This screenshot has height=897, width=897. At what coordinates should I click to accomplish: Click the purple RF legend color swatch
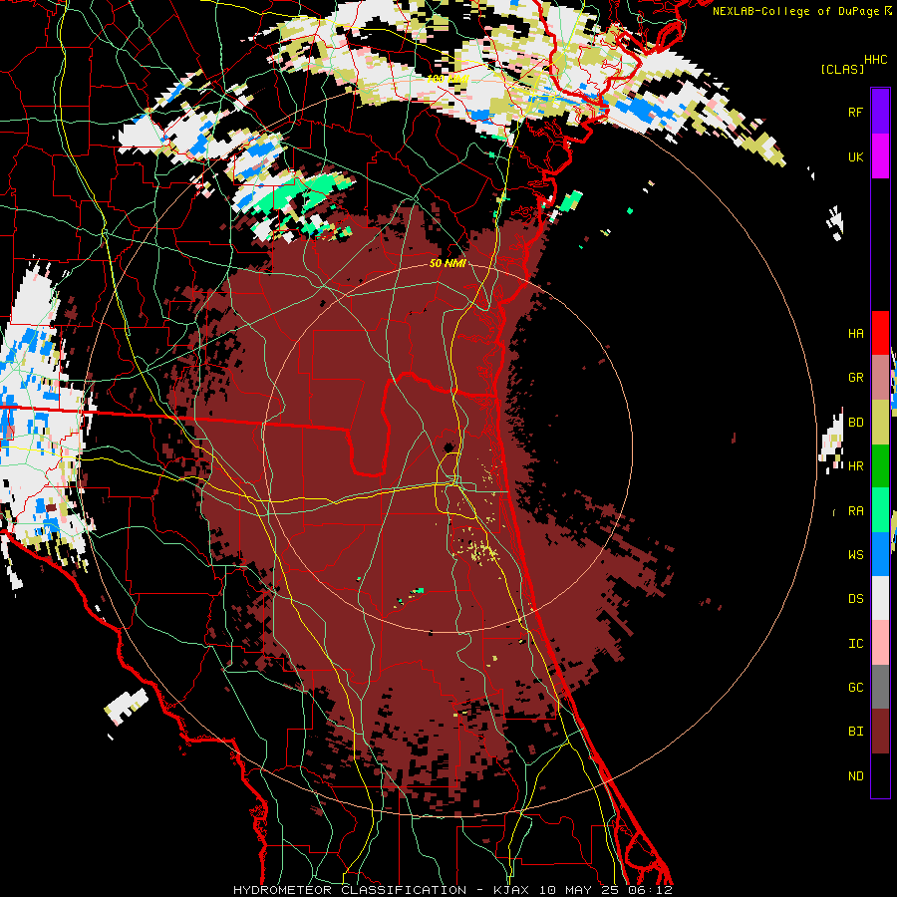pos(880,112)
